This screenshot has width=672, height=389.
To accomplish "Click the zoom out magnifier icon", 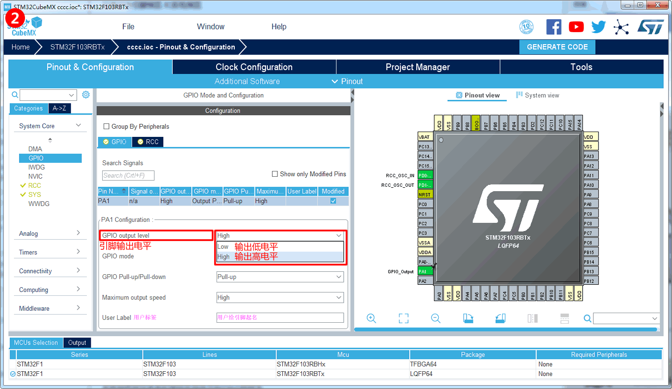I will point(435,318).
